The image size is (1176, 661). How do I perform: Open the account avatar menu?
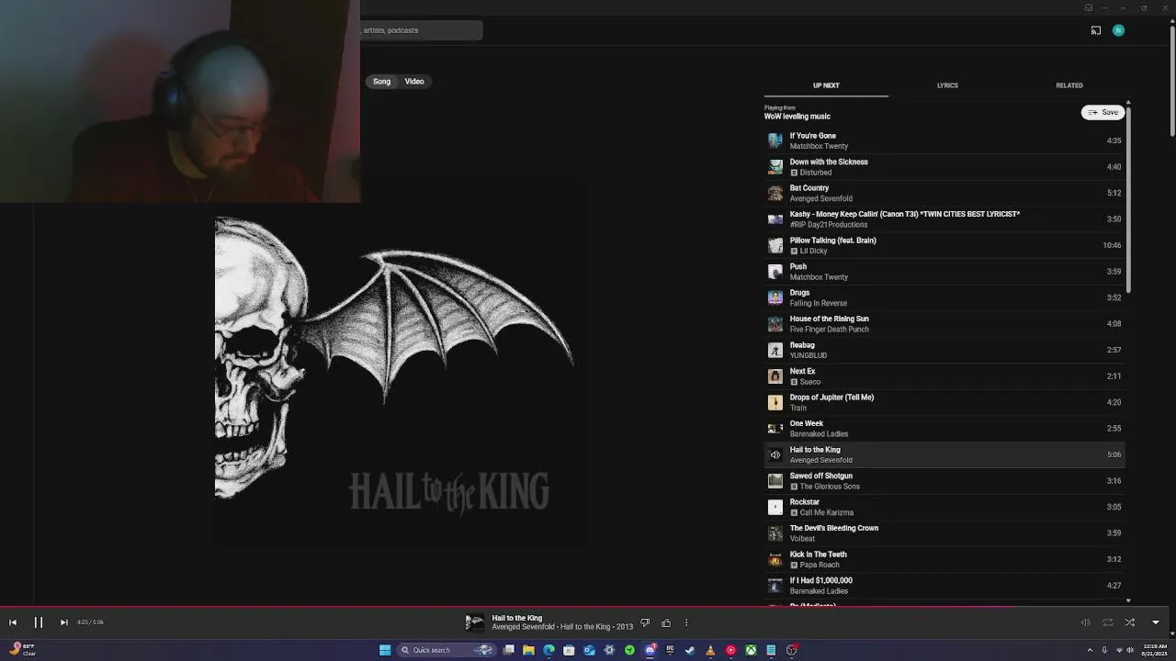(1118, 30)
